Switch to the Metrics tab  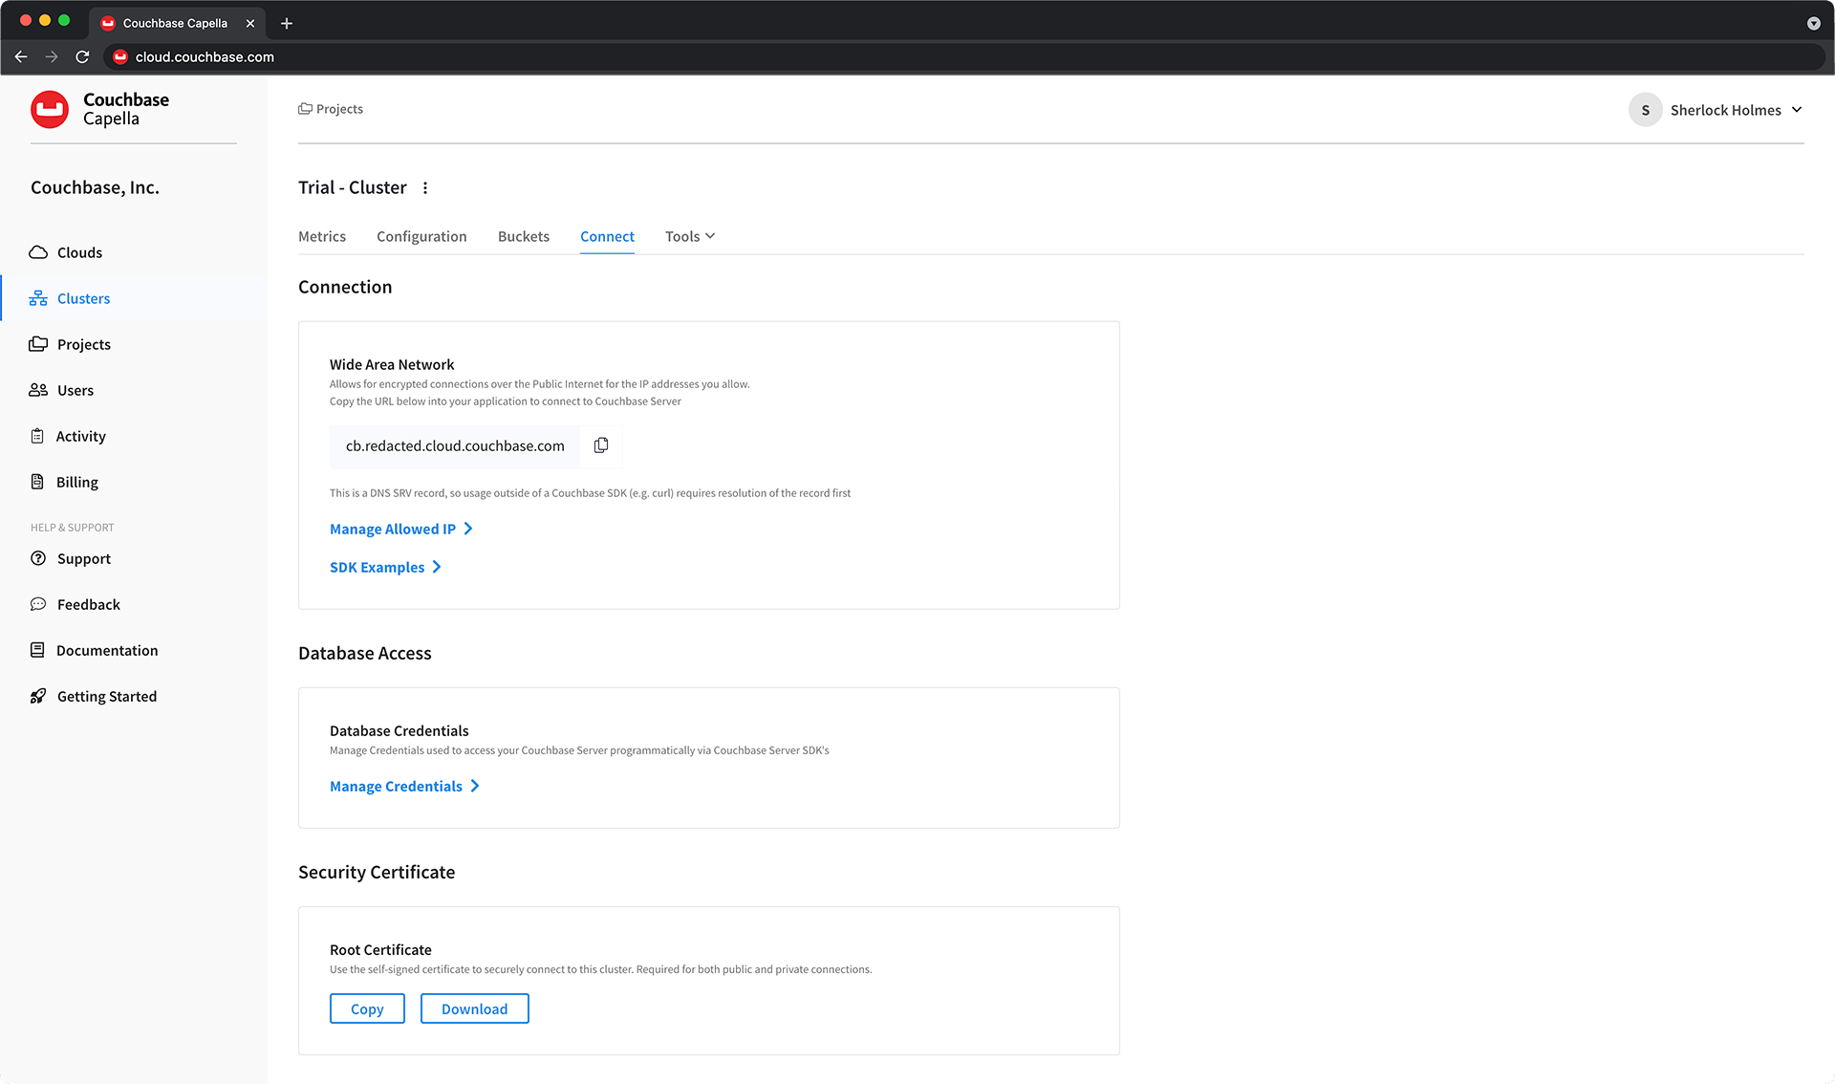point(322,236)
